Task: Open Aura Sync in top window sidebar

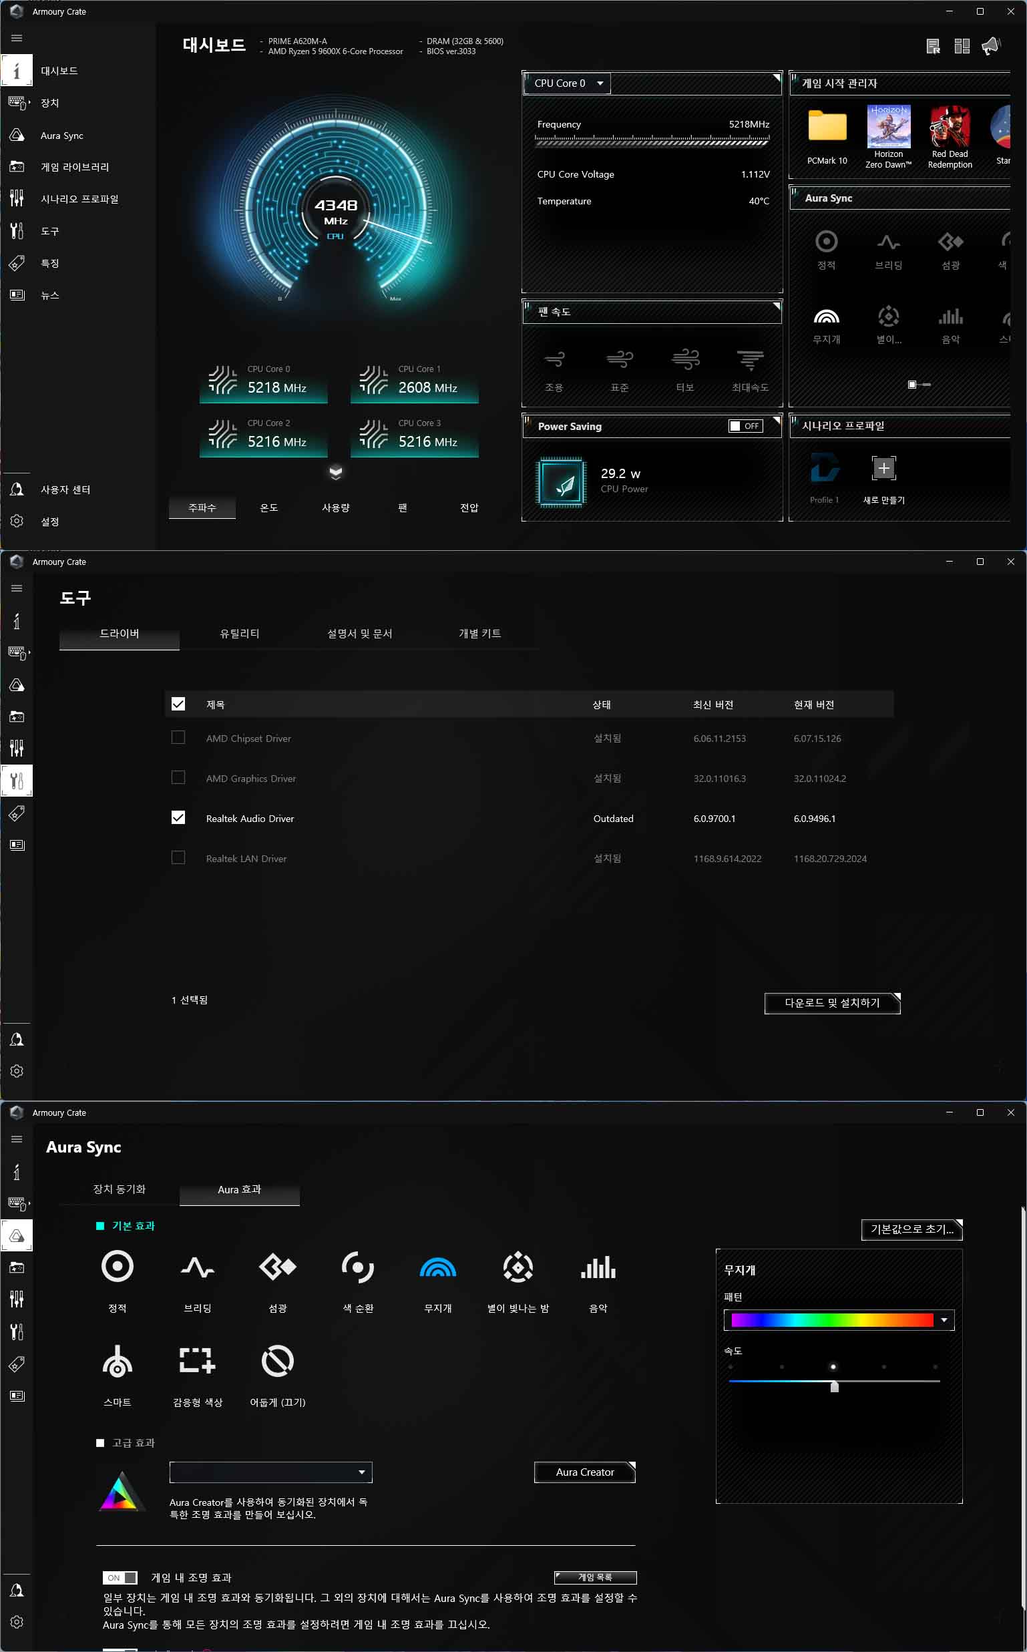Action: click(61, 135)
